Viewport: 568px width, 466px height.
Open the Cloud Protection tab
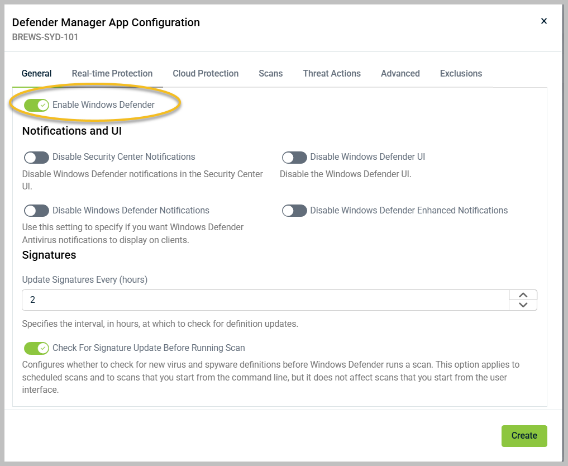click(205, 73)
